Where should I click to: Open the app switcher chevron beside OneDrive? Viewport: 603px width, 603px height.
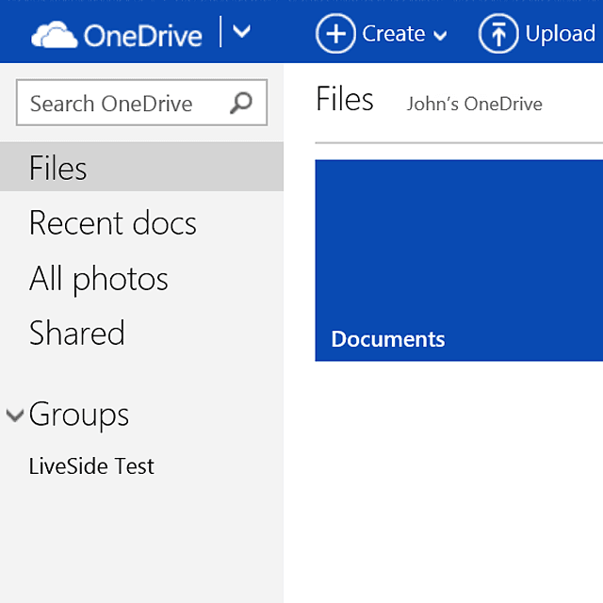coord(242,31)
